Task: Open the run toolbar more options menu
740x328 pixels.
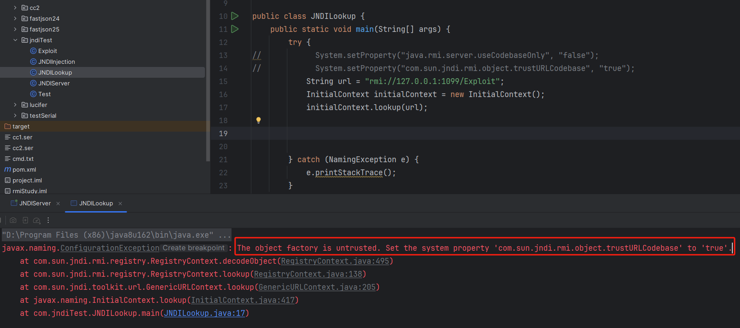Action: [x=48, y=220]
